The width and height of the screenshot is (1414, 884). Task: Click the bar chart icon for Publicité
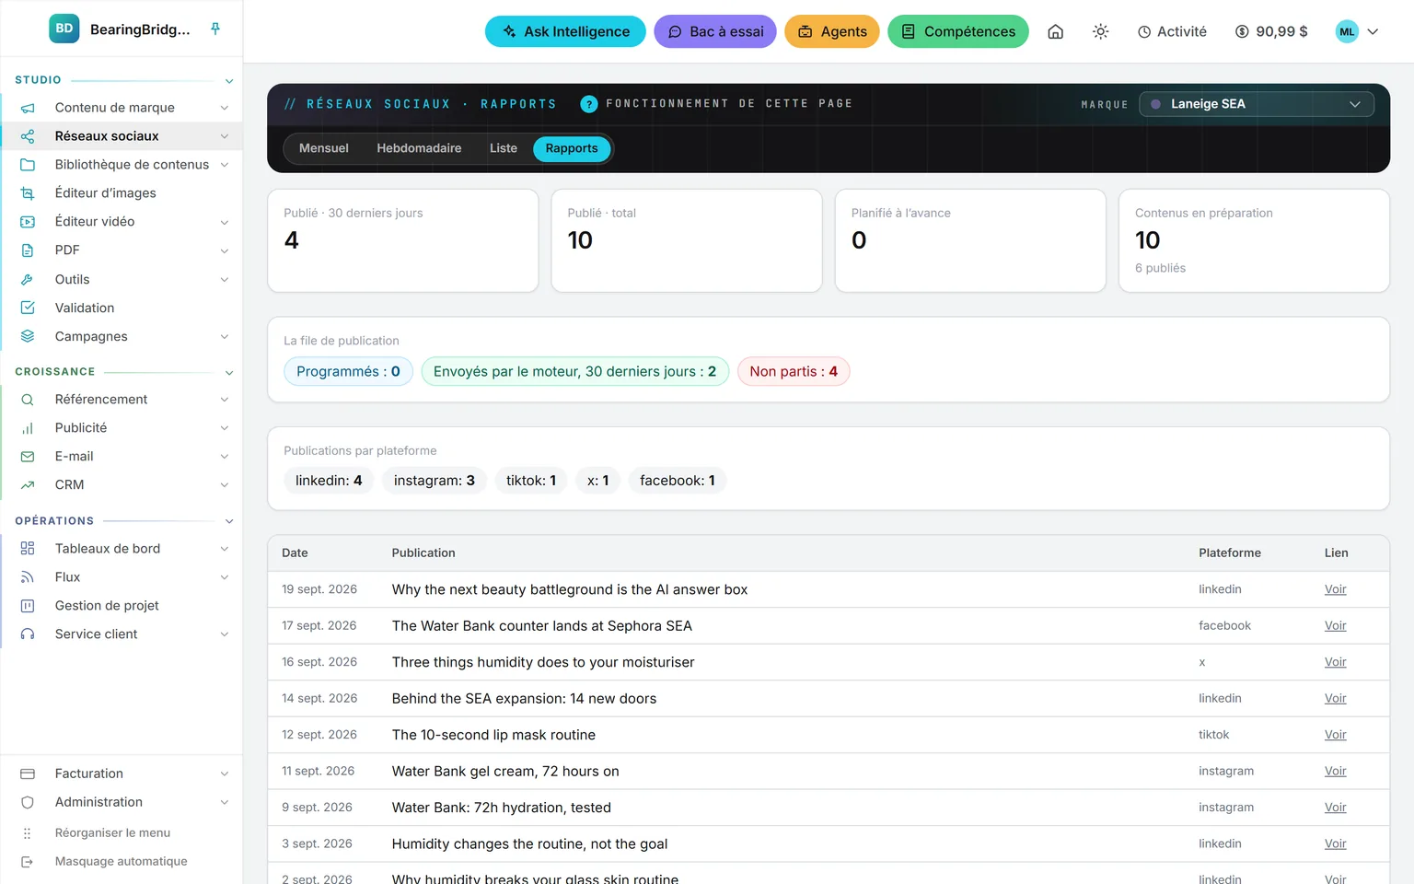click(x=28, y=428)
